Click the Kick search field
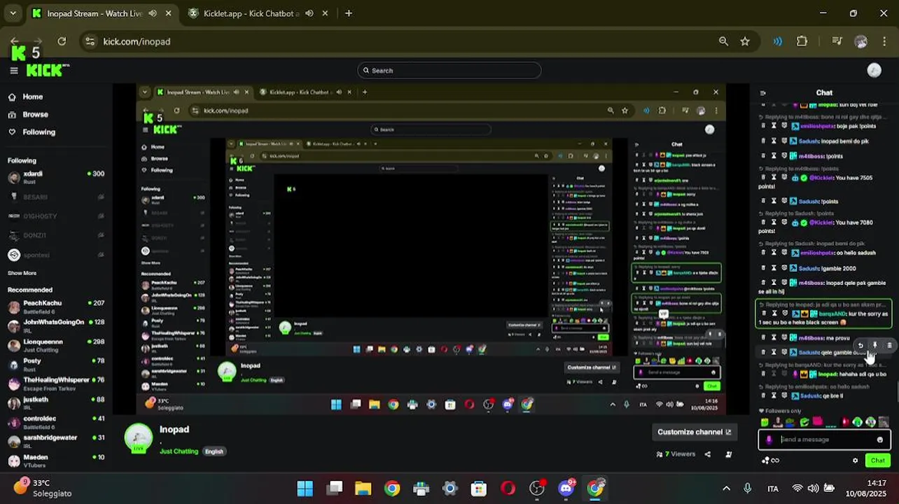The image size is (899, 504). (x=449, y=70)
